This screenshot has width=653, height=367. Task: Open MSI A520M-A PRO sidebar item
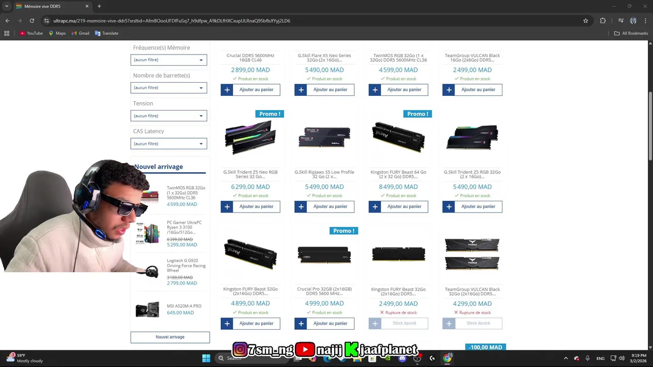(184, 306)
